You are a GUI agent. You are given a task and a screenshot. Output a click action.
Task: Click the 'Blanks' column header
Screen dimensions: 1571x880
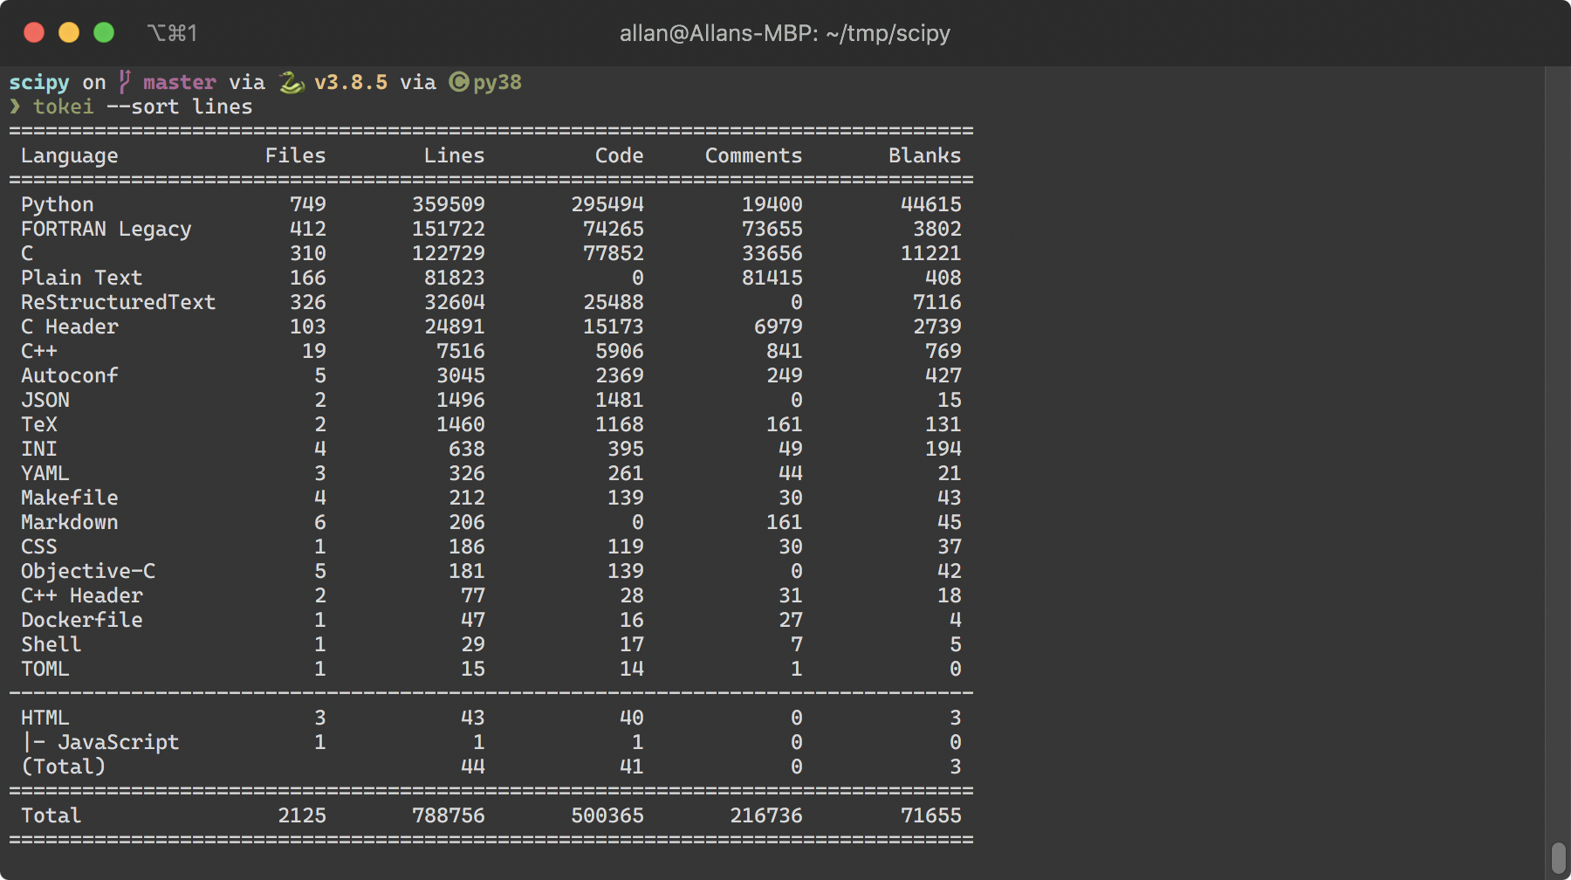coord(925,155)
